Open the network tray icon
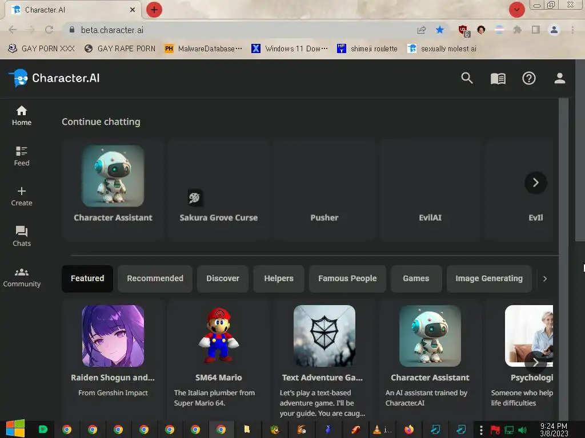 tap(509, 430)
